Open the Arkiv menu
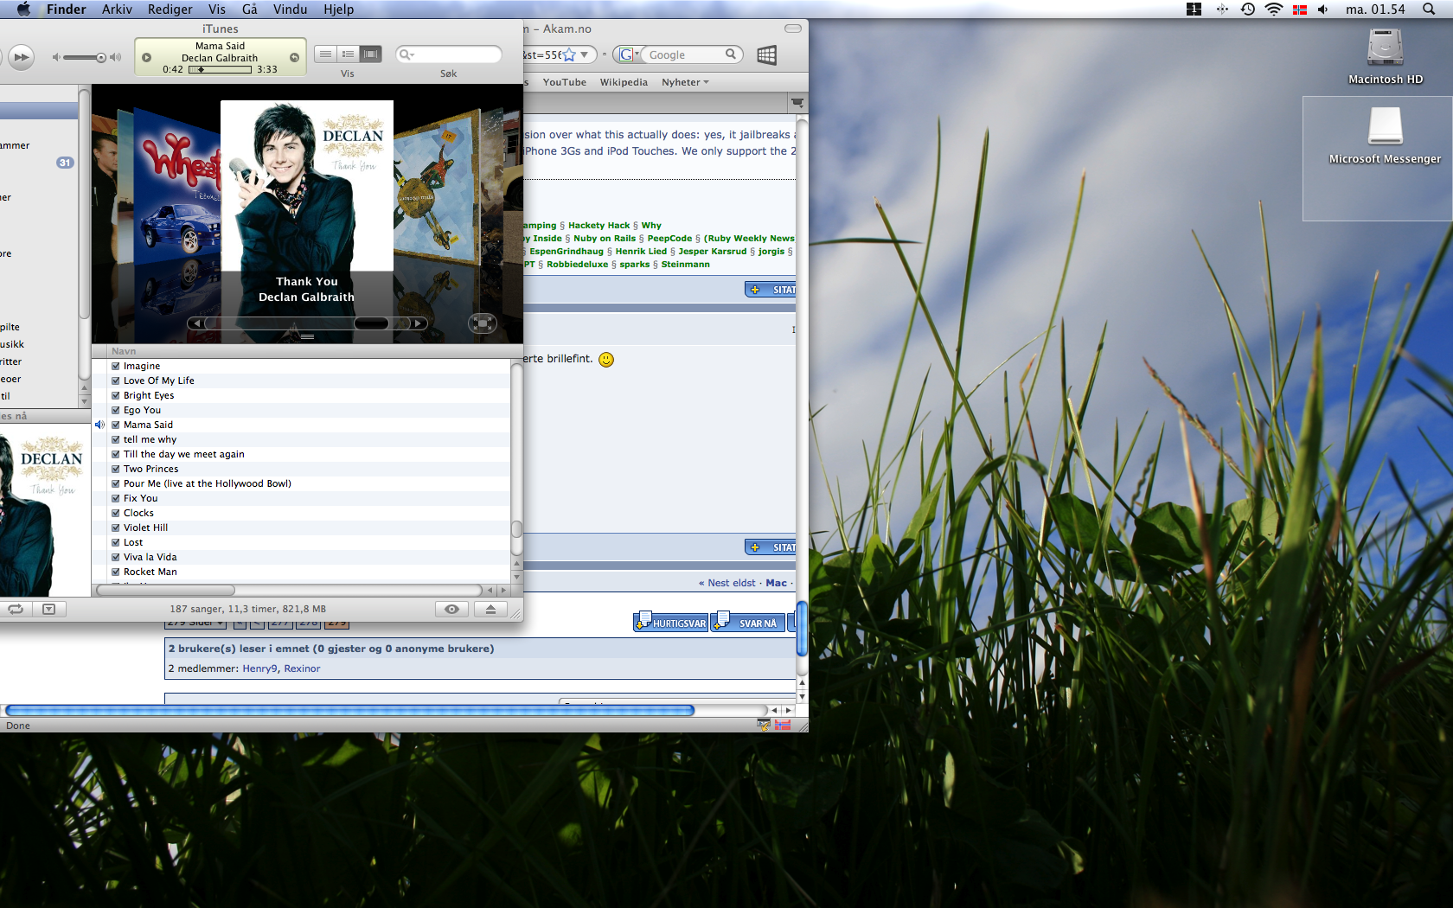This screenshot has width=1453, height=908. coord(117,9)
